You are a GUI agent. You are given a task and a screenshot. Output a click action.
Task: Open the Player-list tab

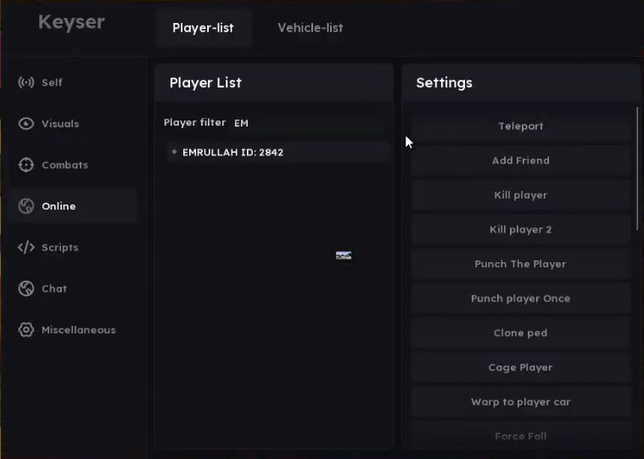(203, 28)
